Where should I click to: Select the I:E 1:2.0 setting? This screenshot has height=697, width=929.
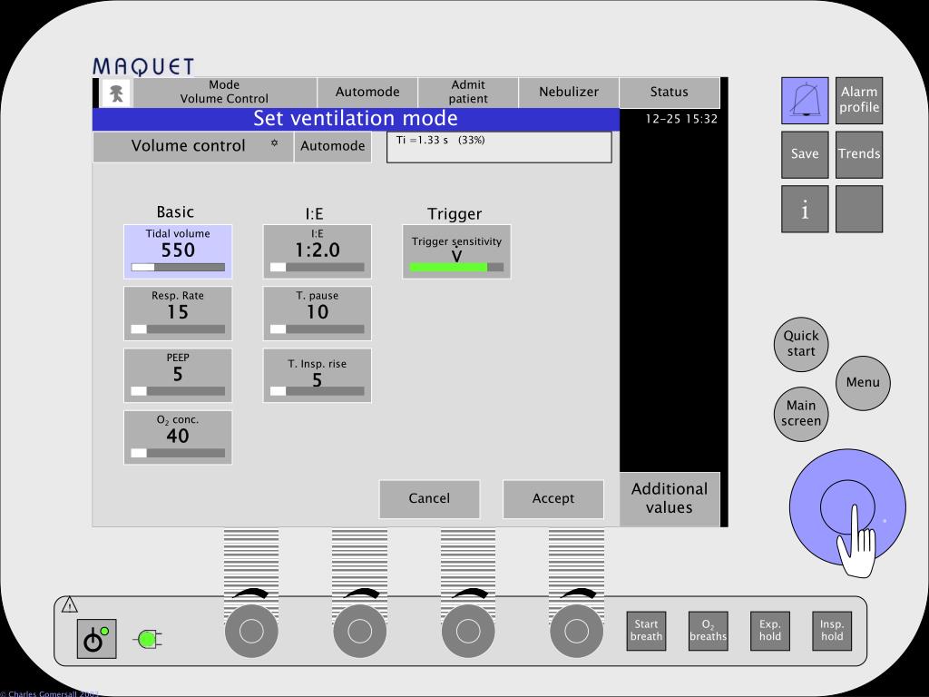[318, 251]
